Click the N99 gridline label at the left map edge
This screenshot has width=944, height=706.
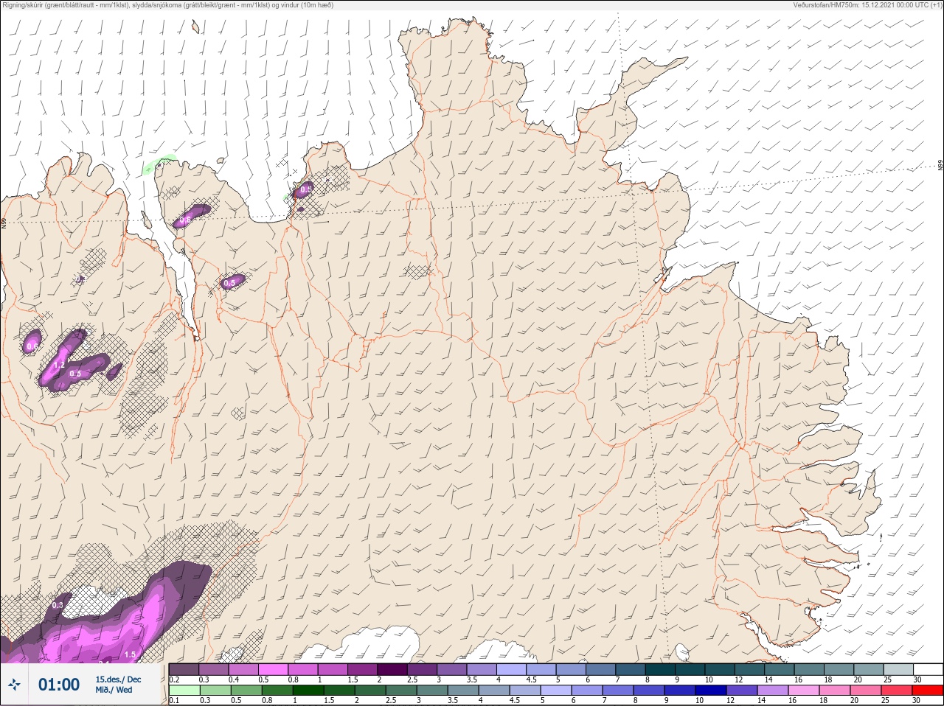pyautogui.click(x=4, y=223)
